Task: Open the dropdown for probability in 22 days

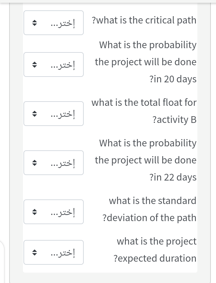Action: [x=53, y=163]
